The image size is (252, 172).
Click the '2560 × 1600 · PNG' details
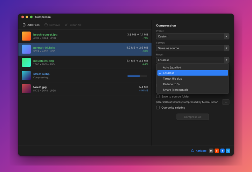click(44, 64)
